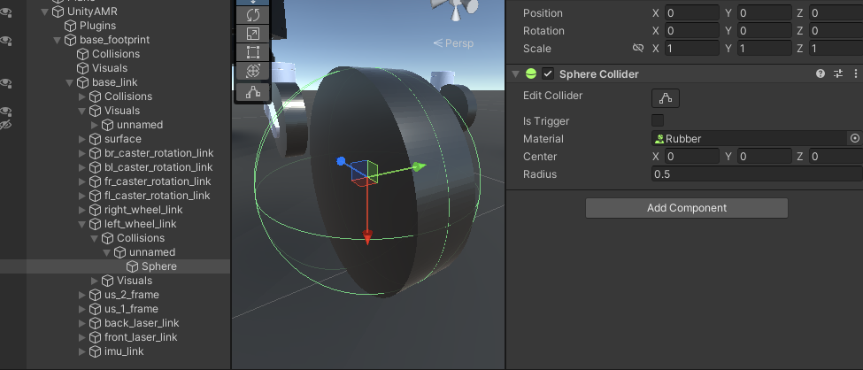Select the Rotate tool in scene toolbar

[x=252, y=14]
